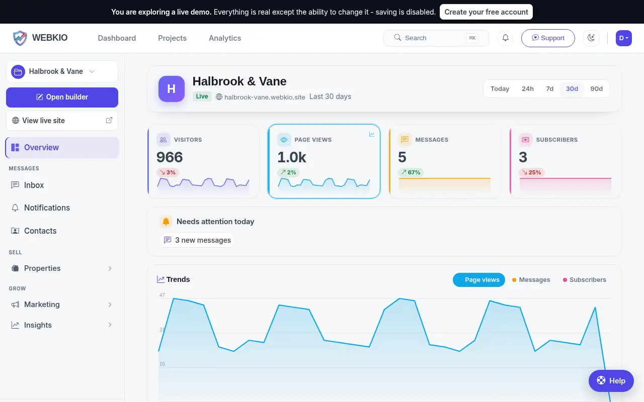
Task: Click the H site avatar tile
Action: (172, 89)
